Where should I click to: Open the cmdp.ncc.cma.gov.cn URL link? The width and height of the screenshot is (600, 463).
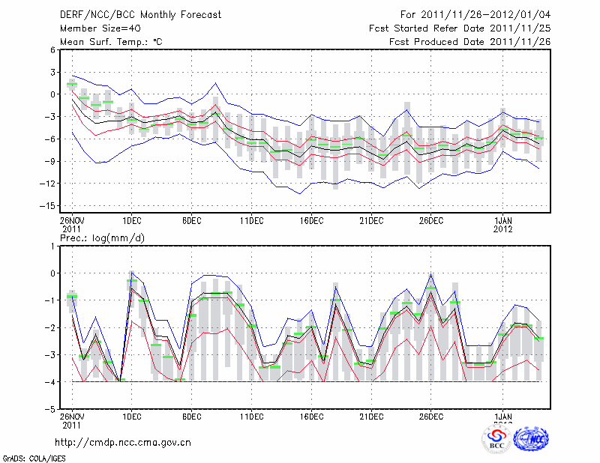[x=123, y=442]
